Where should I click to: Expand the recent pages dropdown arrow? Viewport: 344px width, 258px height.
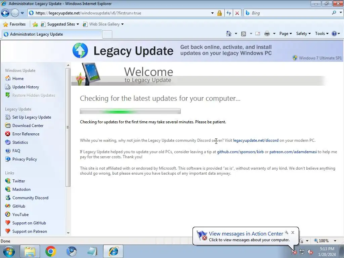click(22, 13)
